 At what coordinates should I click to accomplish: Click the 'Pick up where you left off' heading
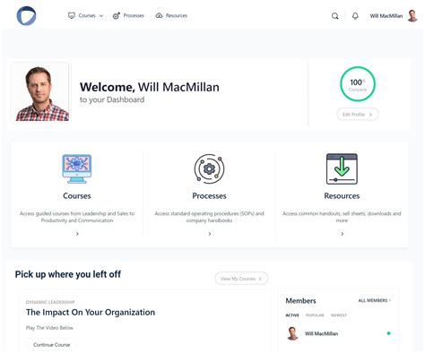coord(68,274)
